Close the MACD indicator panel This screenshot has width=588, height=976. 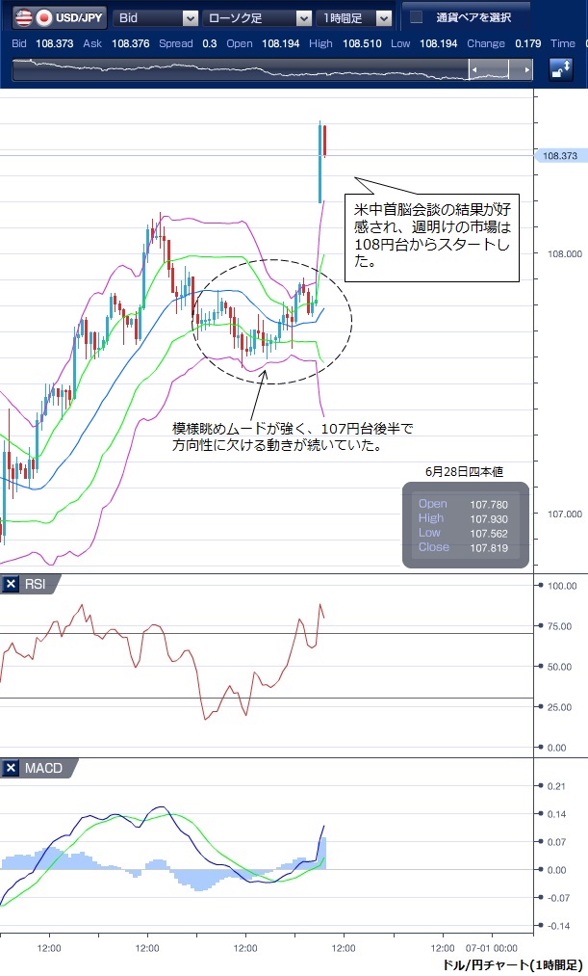[11, 768]
